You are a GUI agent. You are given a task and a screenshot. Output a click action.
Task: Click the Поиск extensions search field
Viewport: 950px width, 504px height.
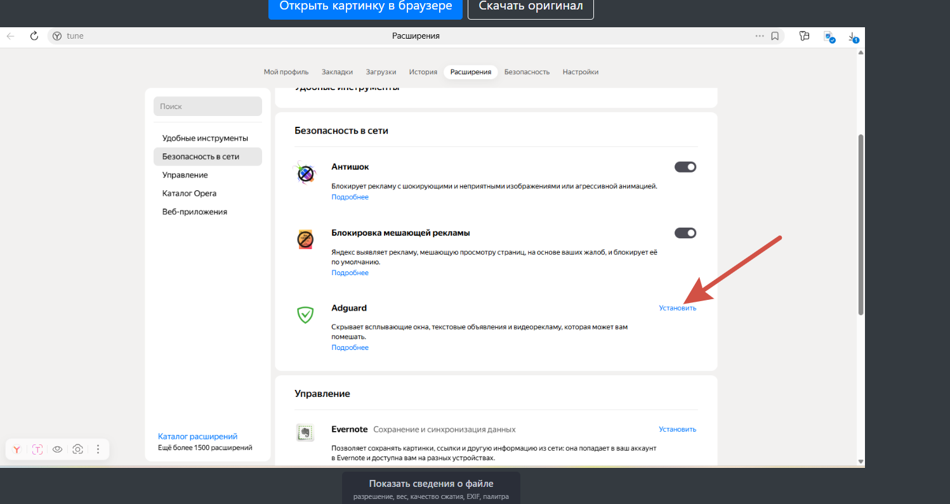point(208,107)
